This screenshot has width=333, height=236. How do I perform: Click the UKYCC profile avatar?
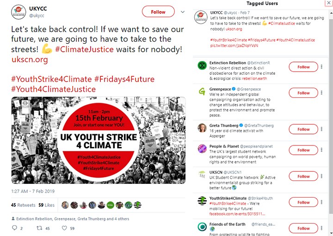[18, 12]
